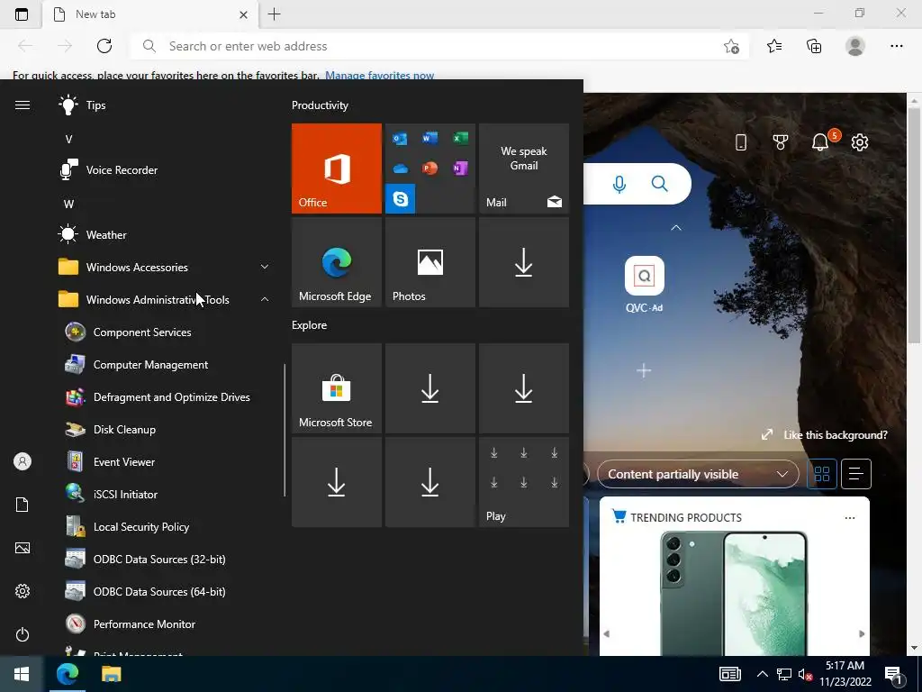Open Documents from Start sidebar

pos(23,505)
